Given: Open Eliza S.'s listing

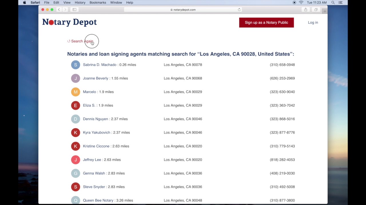Looking at the screenshot, I should [89, 105].
